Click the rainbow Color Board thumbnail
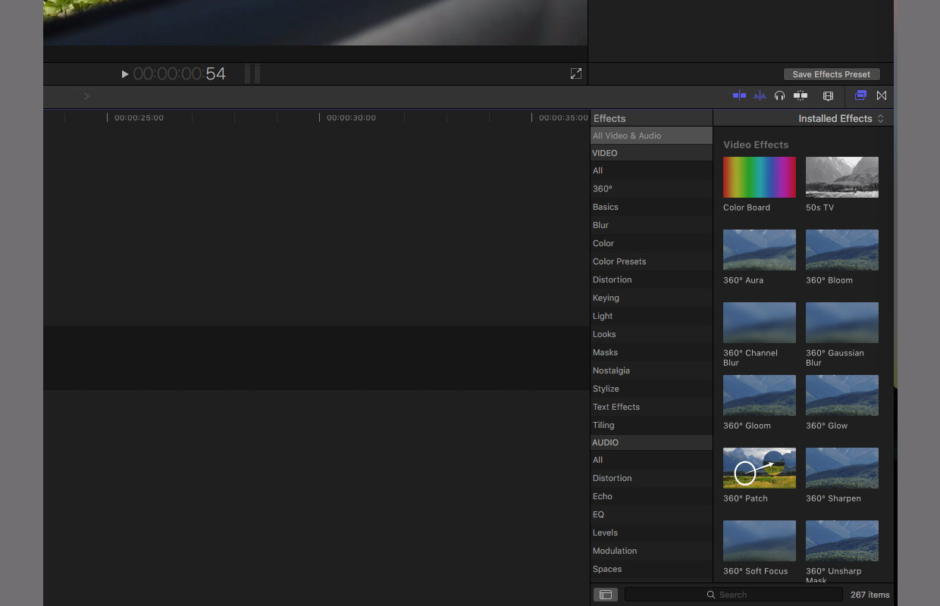This screenshot has height=606, width=940. click(x=759, y=176)
